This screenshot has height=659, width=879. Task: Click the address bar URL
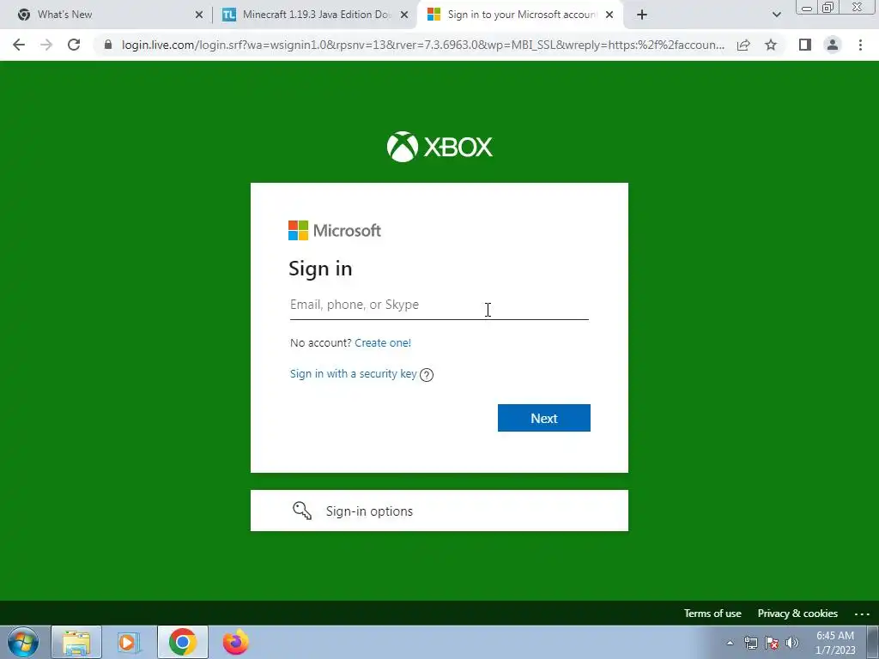click(423, 45)
